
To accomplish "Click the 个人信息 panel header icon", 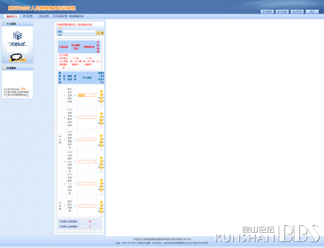I will (x=4, y=24).
